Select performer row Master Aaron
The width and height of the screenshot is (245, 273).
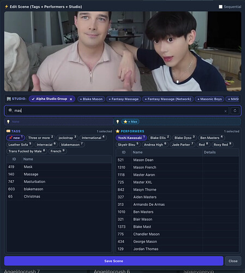177,175
